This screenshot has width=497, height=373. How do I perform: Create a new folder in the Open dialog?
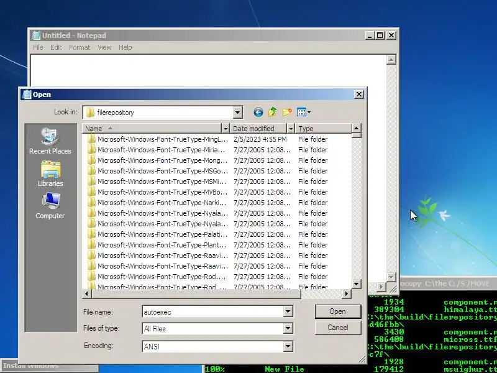[x=287, y=112]
